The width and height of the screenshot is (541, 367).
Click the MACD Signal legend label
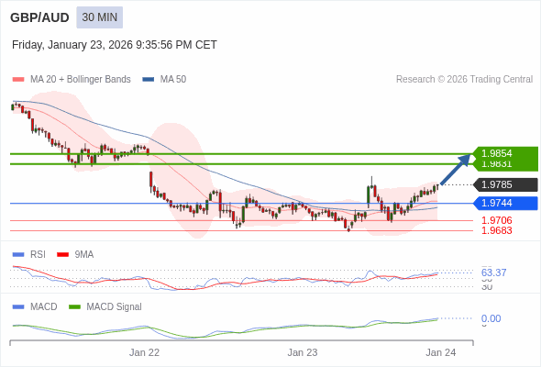(114, 307)
